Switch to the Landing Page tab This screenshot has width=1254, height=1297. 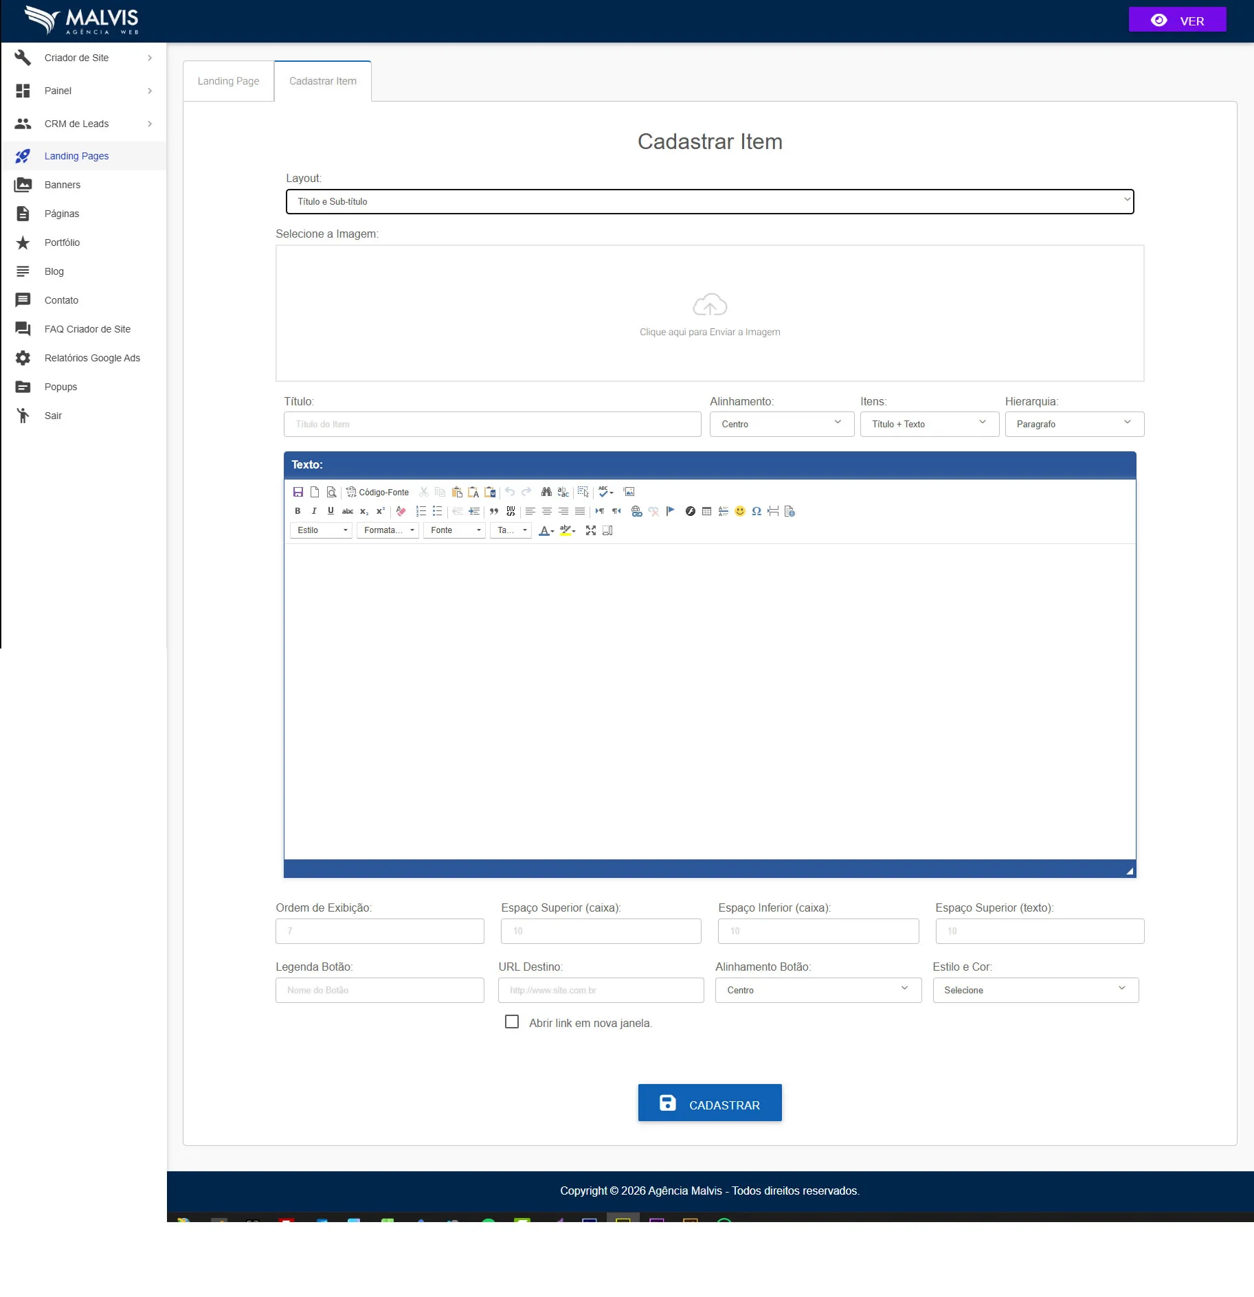coord(229,80)
